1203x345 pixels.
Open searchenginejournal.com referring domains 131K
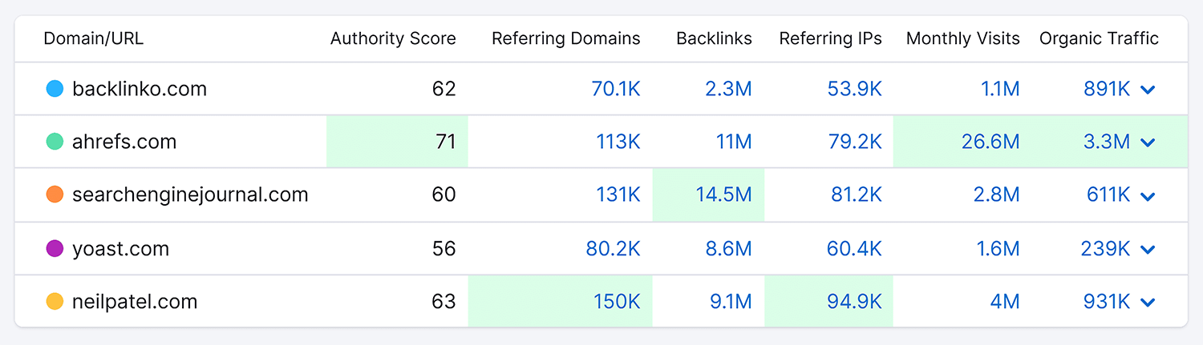(618, 195)
